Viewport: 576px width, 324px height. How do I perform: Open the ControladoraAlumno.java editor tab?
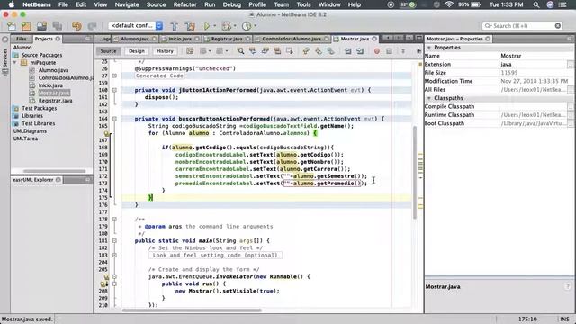pyautogui.click(x=292, y=39)
